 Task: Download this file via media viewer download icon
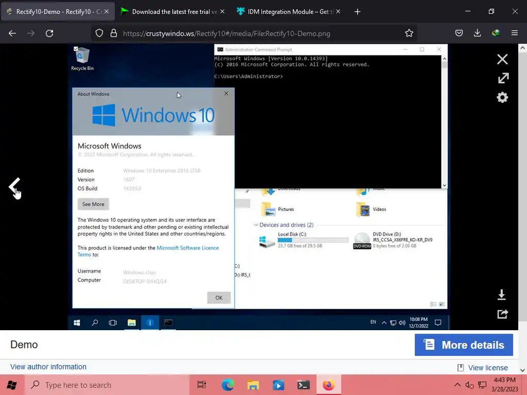502,295
